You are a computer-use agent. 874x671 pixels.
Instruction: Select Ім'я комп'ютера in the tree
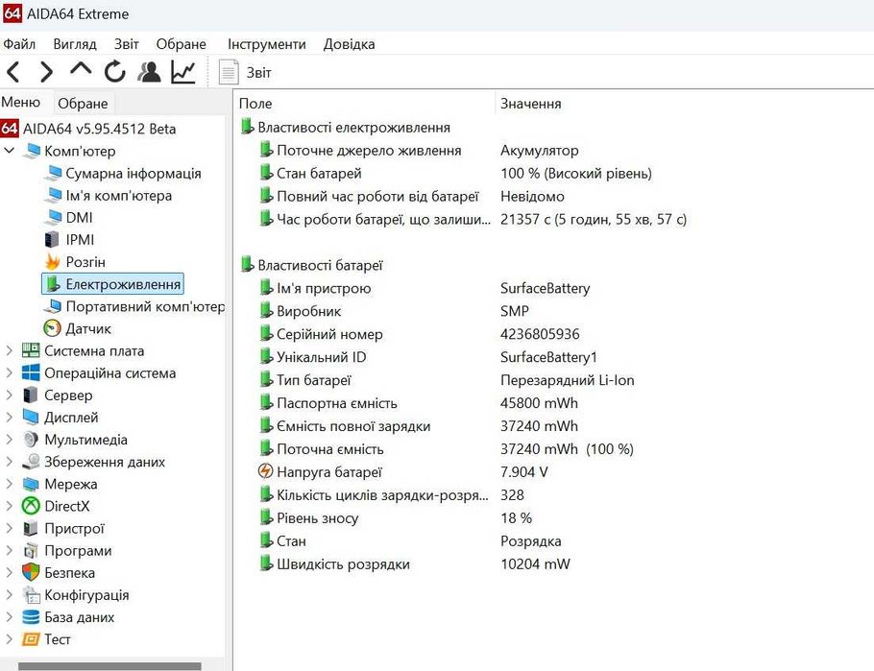point(119,196)
